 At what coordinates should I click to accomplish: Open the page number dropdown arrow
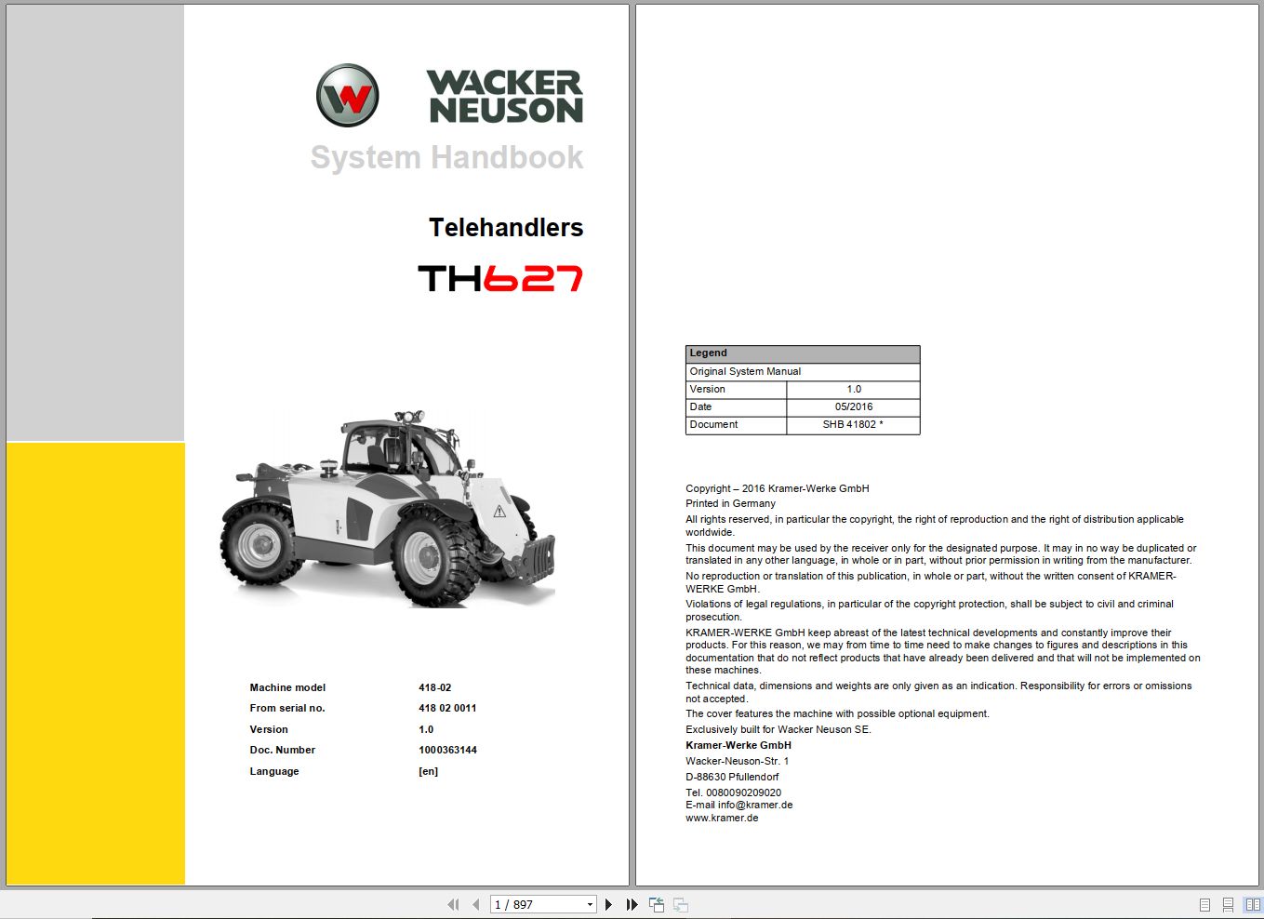pos(590,904)
